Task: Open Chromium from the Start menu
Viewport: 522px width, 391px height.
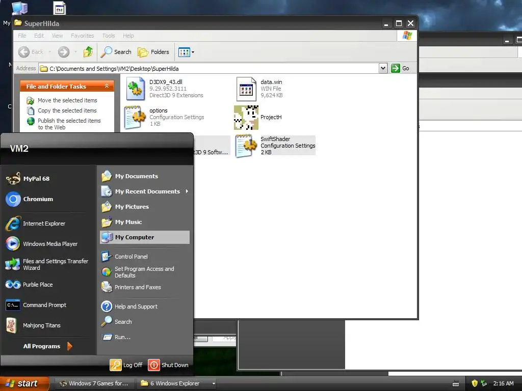Action: click(30, 199)
